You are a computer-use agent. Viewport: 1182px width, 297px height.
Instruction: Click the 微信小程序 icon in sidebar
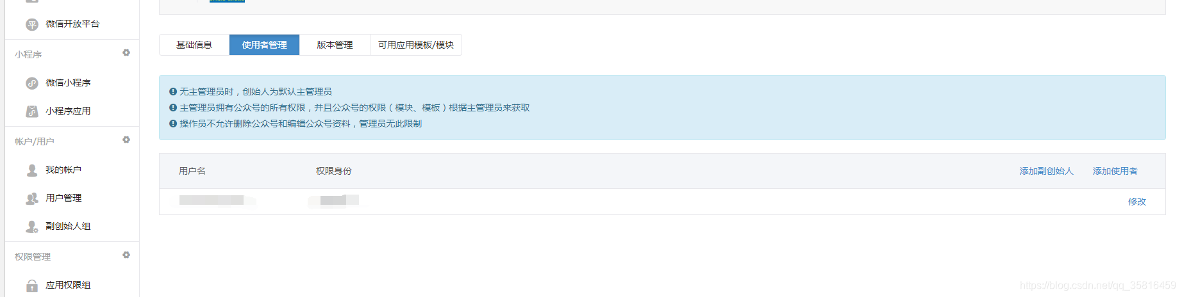pyautogui.click(x=32, y=83)
